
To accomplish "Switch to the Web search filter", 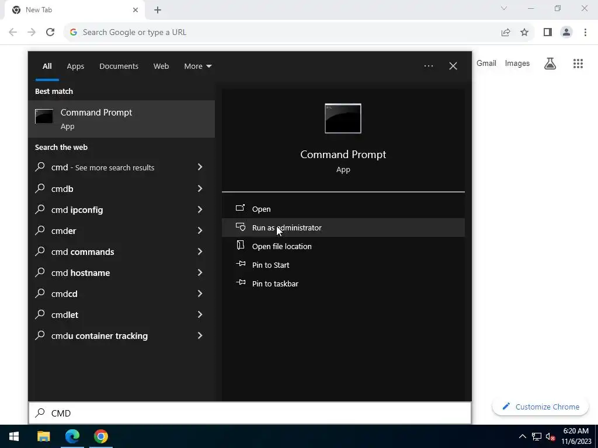I will point(161,66).
